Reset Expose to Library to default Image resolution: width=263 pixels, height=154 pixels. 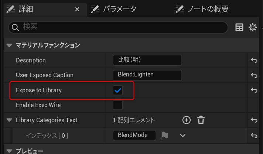(254, 90)
